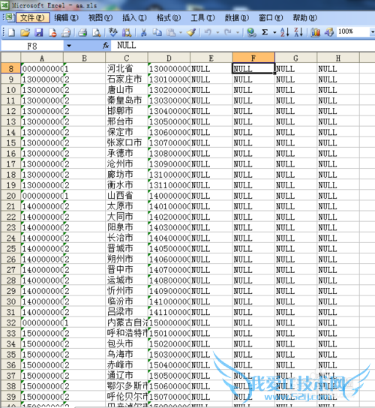375x408 pixels.
Task: Click the toolbar move handle beside the New icon
Action: pyautogui.click(x=4, y=32)
